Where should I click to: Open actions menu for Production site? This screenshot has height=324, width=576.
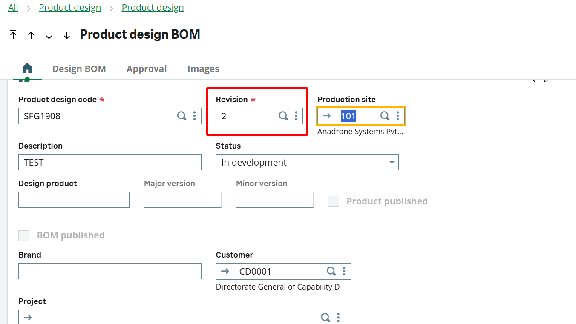397,116
